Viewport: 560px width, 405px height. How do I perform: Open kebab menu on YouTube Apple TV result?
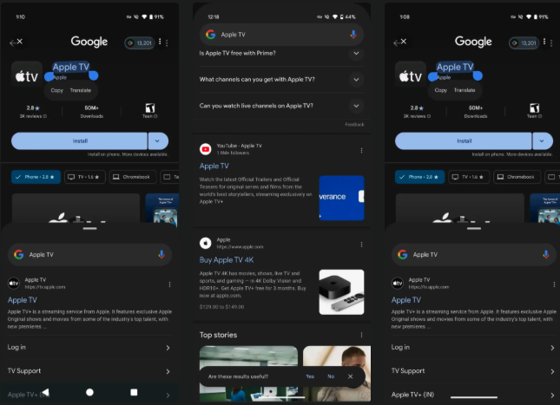click(361, 150)
